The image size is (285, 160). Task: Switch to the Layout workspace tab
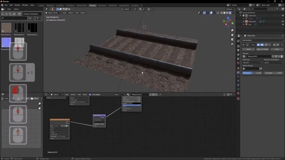point(41,6)
